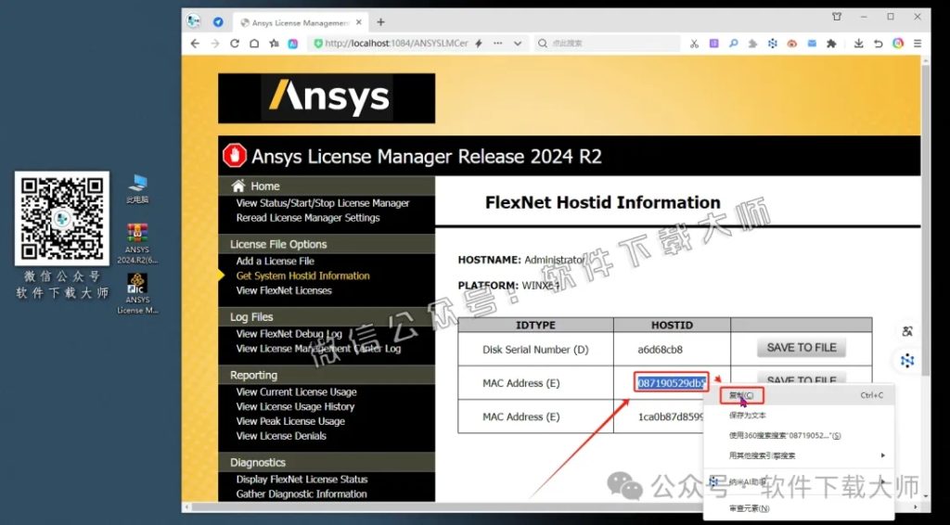Click the green security shield in address bar
The height and width of the screenshot is (525, 950).
coord(318,44)
